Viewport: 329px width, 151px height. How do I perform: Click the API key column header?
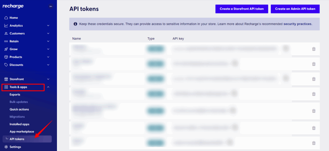178,39
